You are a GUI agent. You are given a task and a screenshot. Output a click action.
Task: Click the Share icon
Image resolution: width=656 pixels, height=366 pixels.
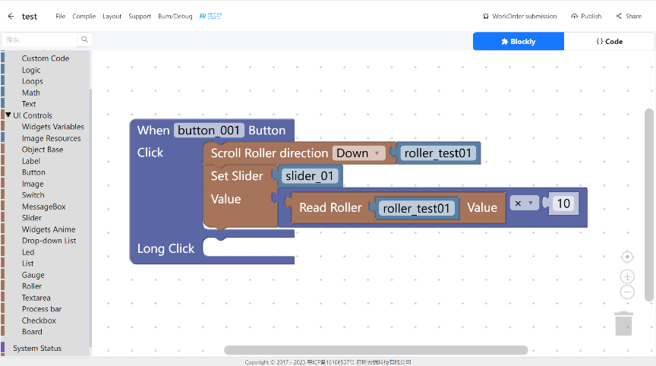(x=619, y=16)
